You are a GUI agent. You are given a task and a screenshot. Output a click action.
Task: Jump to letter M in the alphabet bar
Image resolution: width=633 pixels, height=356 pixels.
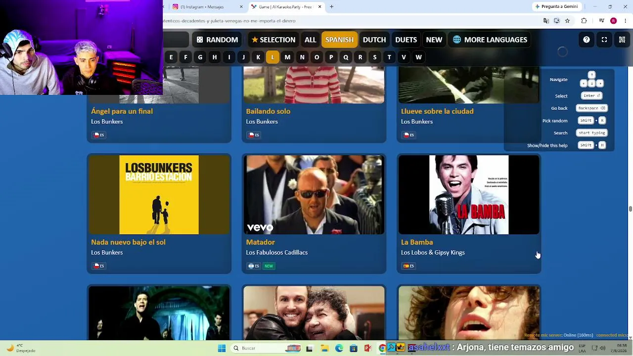click(287, 57)
